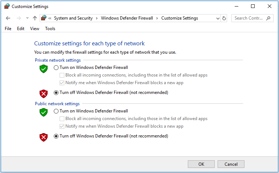
Task: Click the Up directory arrow
Action: tap(35, 18)
